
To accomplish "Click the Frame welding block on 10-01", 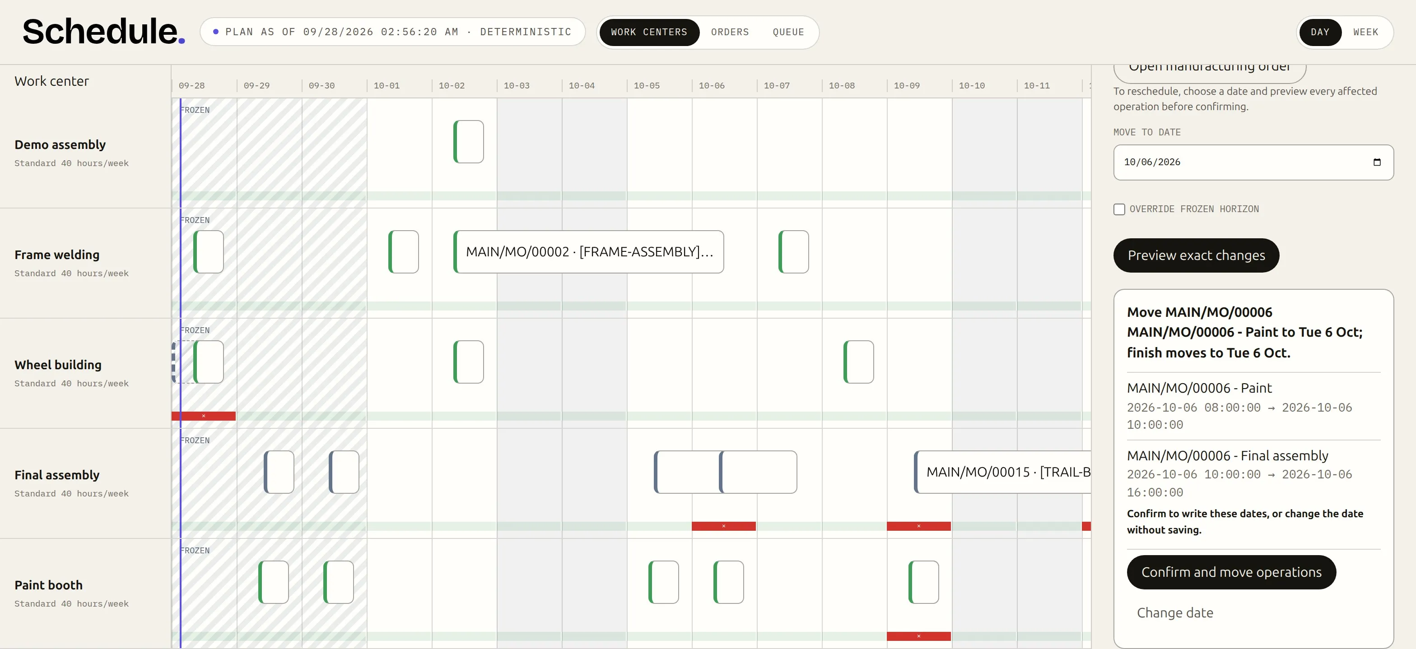I will 404,252.
